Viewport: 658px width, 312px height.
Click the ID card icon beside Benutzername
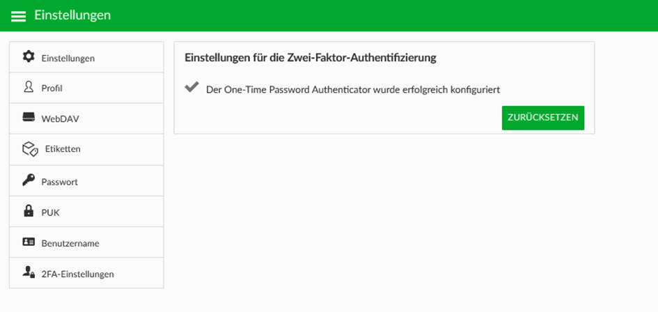click(x=29, y=242)
